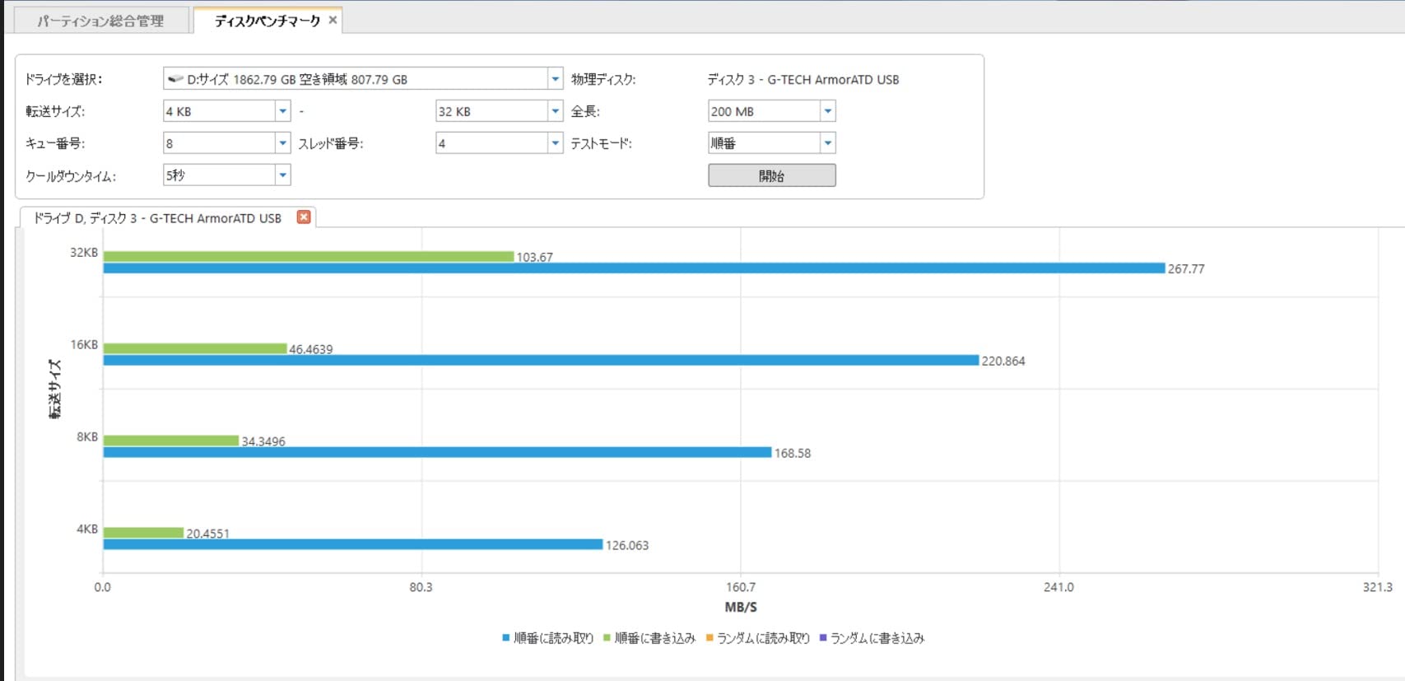Close the ディスクベンチマーク tab
The height and width of the screenshot is (681, 1405).
(333, 20)
